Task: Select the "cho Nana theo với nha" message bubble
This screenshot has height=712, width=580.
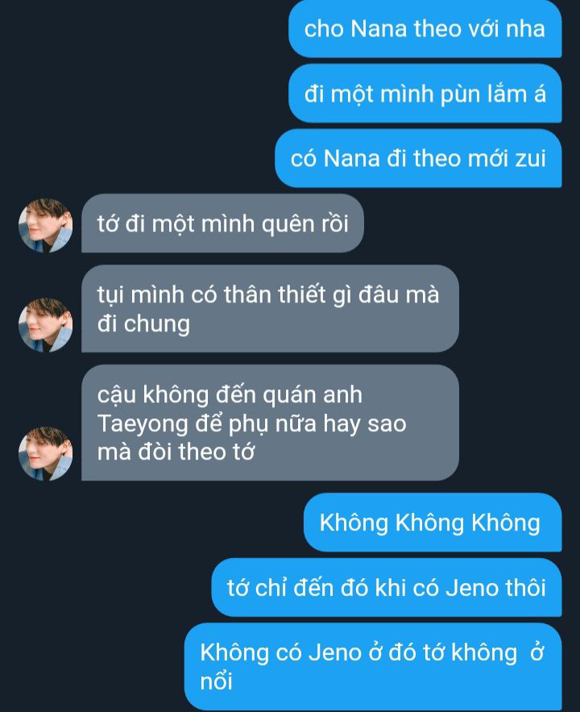Action: tap(425, 29)
